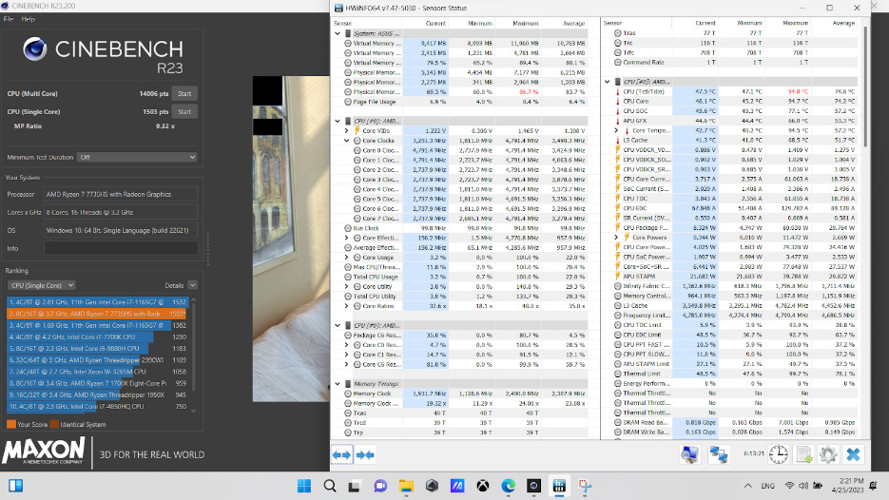Click HWiNFO right pane vertical scrollbar
889x500 pixels.
(865, 85)
